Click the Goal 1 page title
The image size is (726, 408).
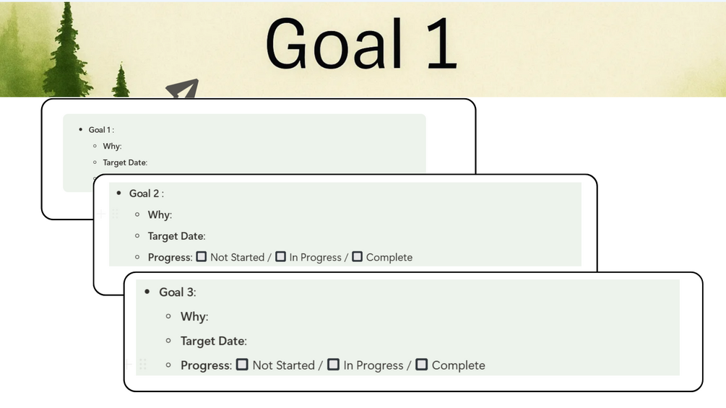361,43
